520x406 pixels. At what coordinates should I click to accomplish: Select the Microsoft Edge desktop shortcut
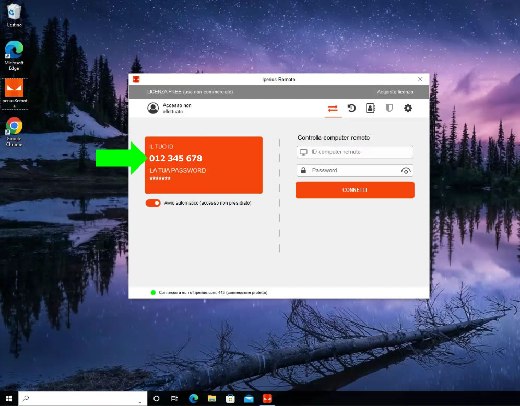[14, 55]
